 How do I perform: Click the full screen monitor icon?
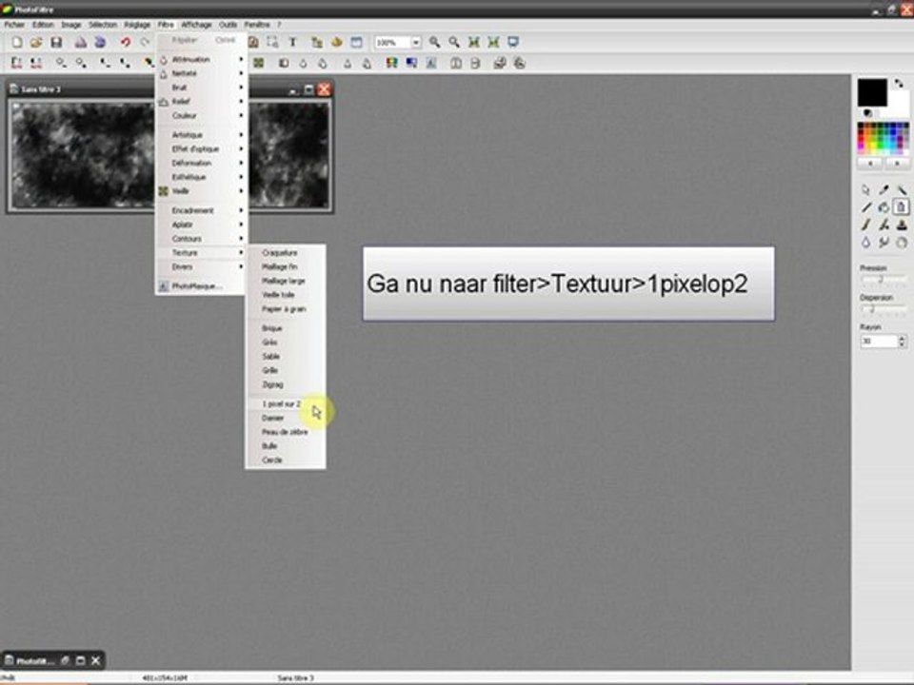click(x=513, y=42)
